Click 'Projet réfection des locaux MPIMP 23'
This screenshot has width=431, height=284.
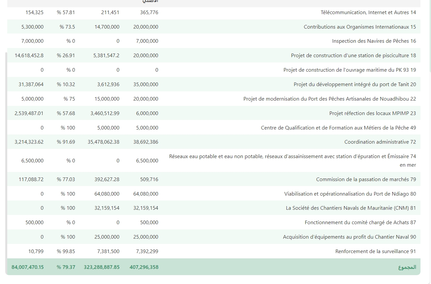[373, 113]
